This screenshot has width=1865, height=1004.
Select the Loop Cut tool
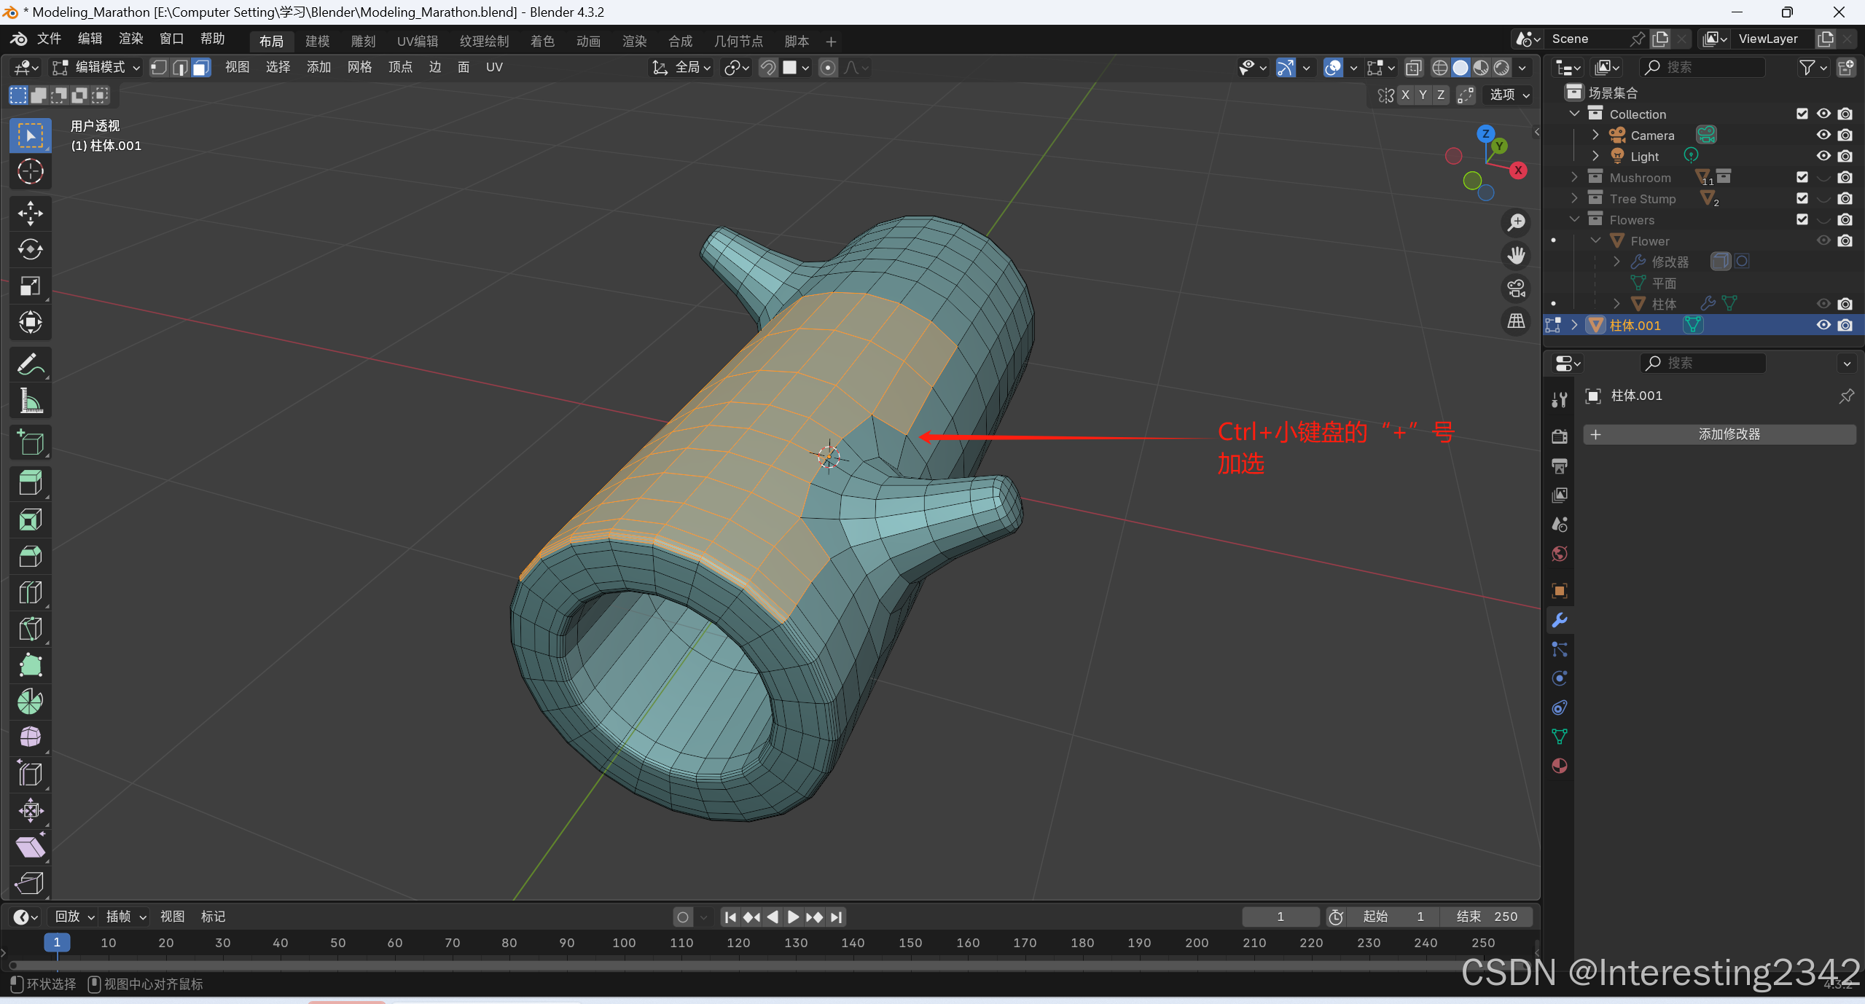(x=30, y=592)
